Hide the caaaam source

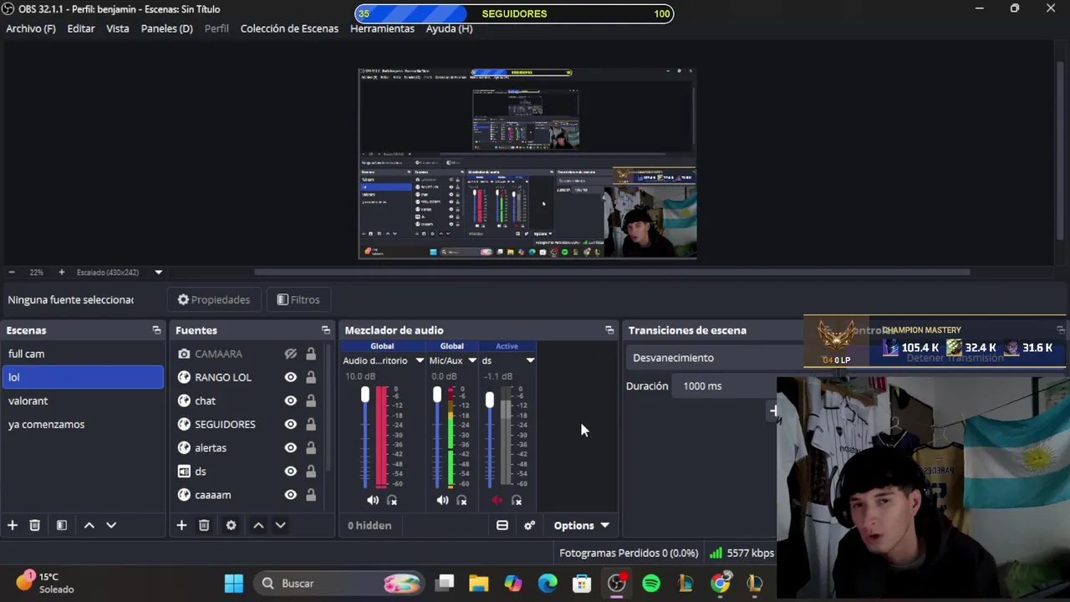click(290, 495)
